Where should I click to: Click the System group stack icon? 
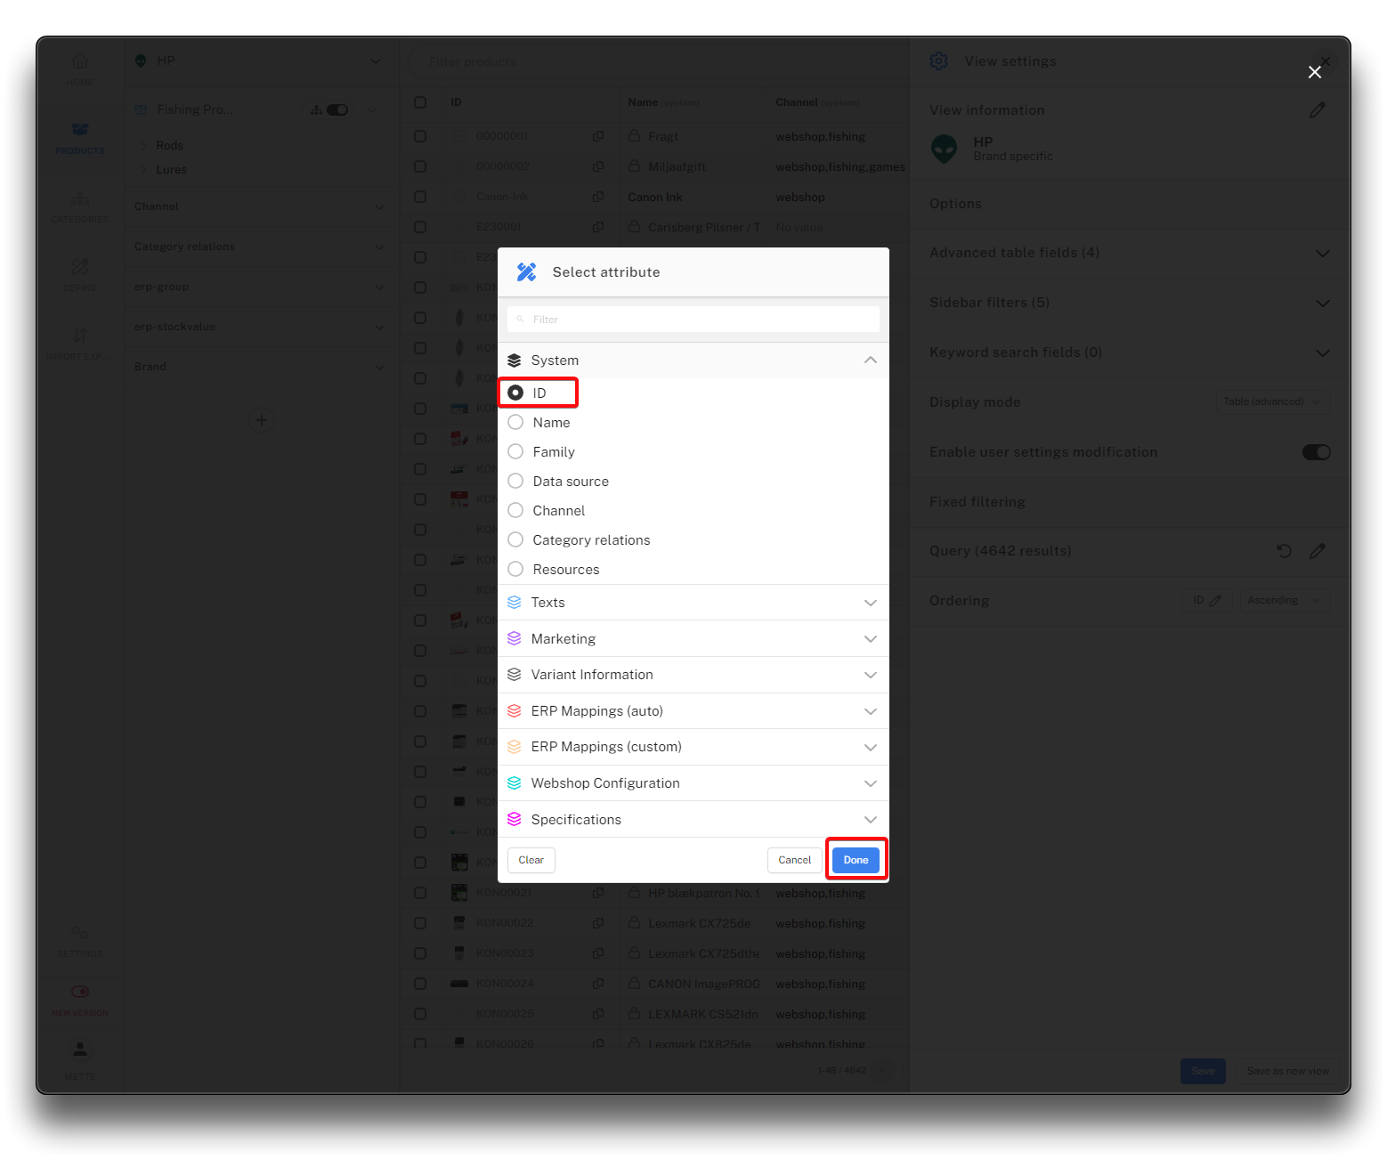515,361
